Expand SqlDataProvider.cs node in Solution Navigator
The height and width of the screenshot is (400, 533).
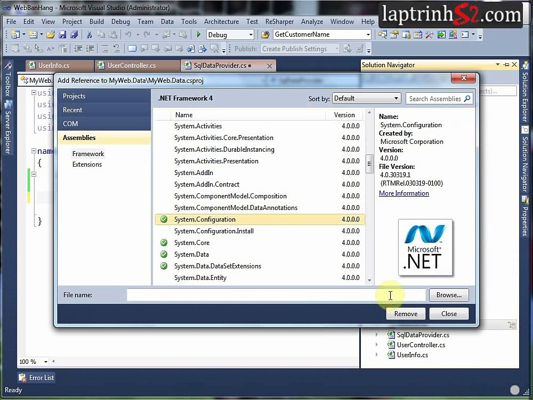click(376, 334)
